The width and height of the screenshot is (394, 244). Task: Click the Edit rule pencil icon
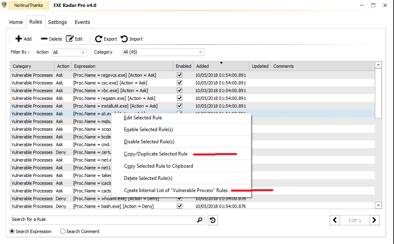click(x=70, y=39)
